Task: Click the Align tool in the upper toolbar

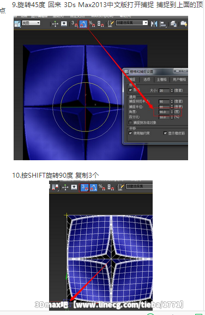Action: (163, 24)
